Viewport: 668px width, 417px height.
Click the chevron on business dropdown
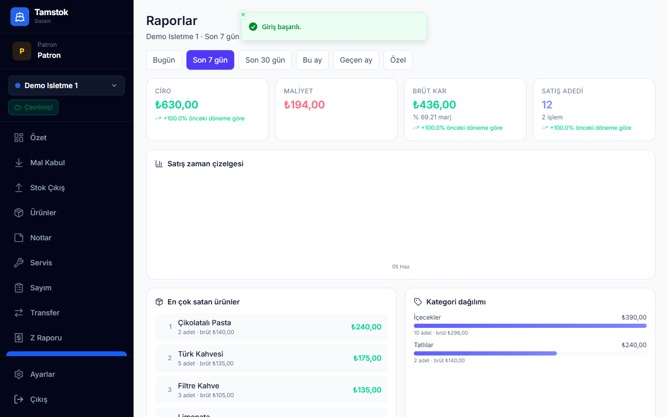coord(114,85)
